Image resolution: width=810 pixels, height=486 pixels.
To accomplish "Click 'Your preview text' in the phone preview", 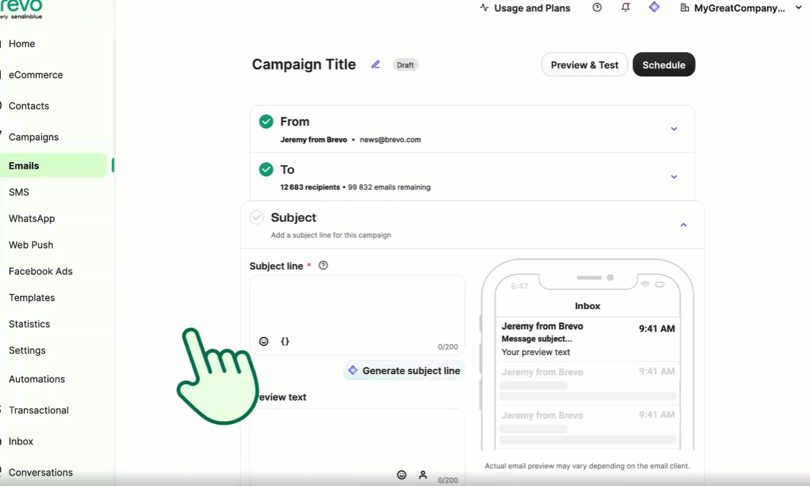I will click(x=536, y=352).
